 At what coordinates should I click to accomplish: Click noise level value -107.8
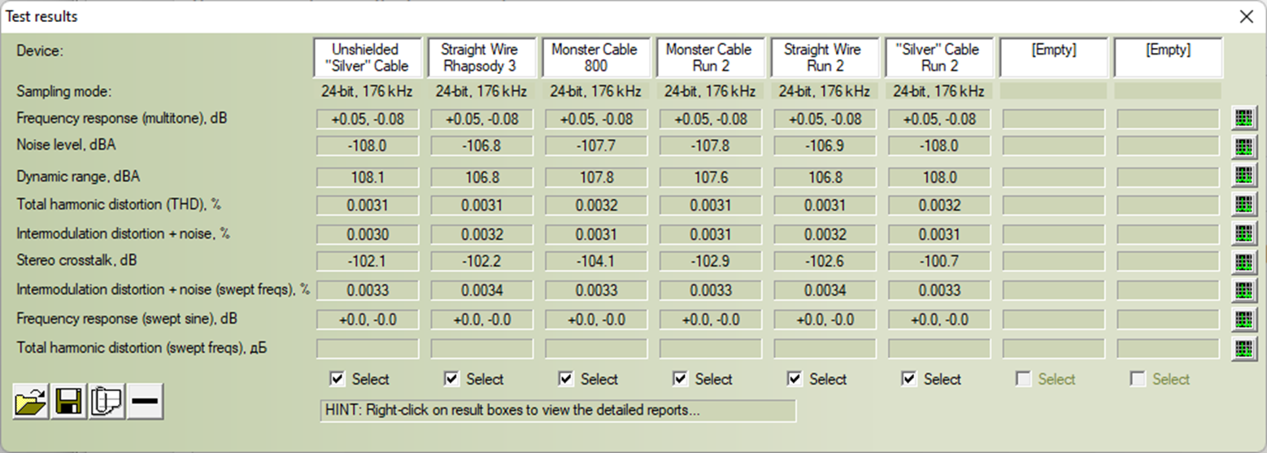pyautogui.click(x=710, y=147)
